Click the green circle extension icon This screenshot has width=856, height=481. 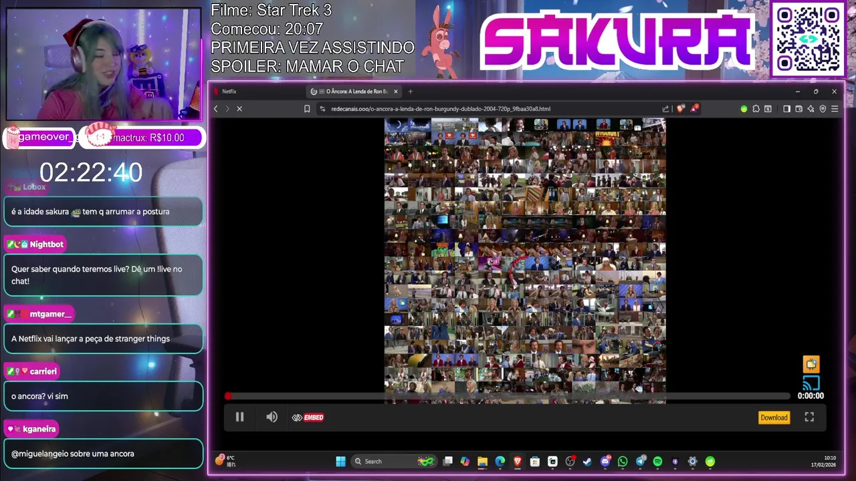[x=744, y=109]
